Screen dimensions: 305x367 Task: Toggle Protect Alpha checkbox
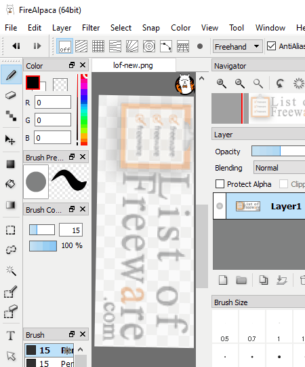(x=220, y=184)
